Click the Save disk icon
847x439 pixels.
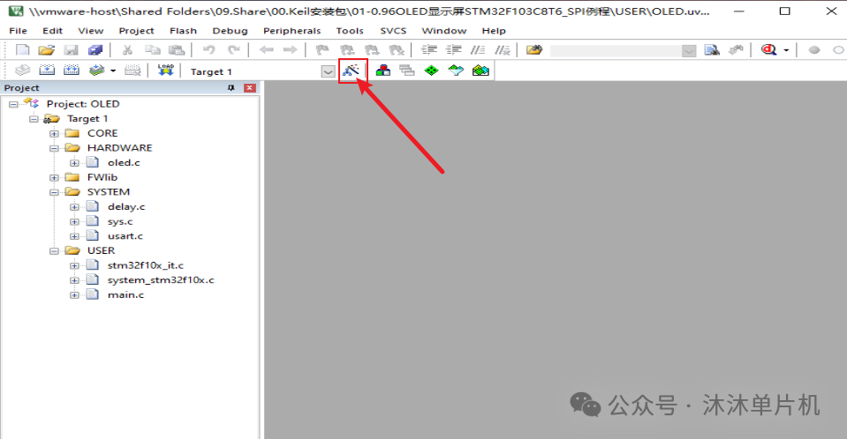click(72, 50)
